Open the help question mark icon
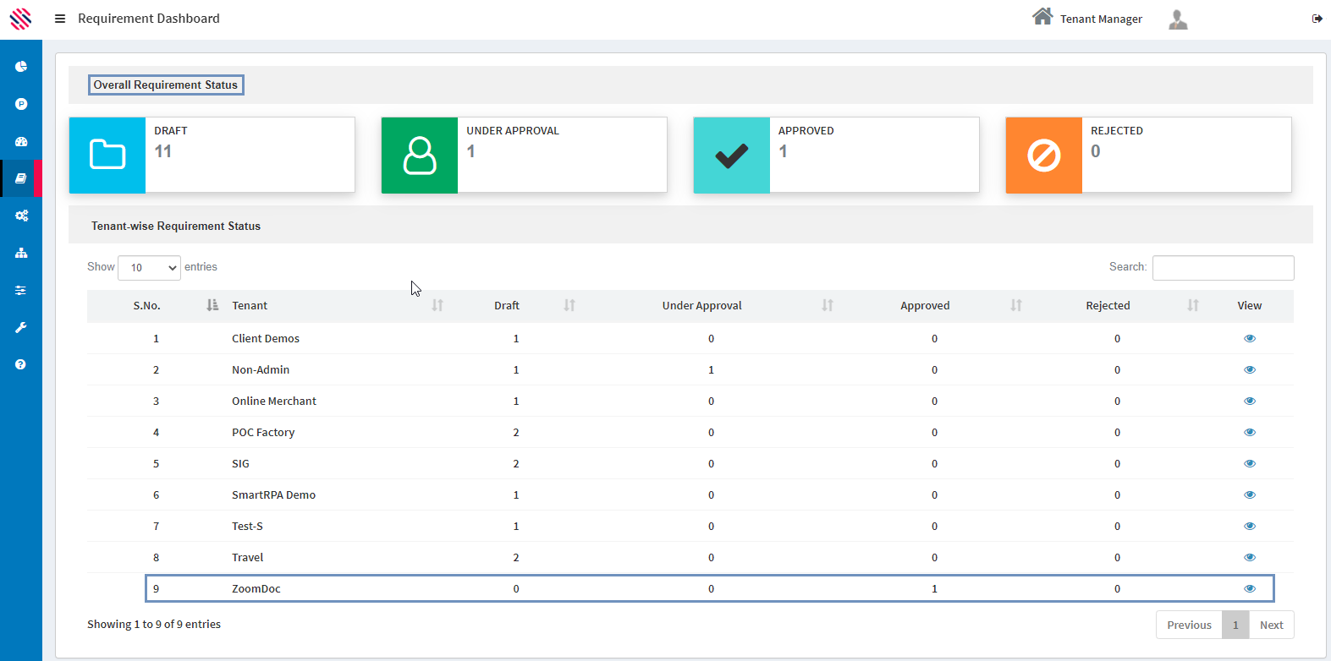This screenshot has width=1331, height=661. coord(21,364)
